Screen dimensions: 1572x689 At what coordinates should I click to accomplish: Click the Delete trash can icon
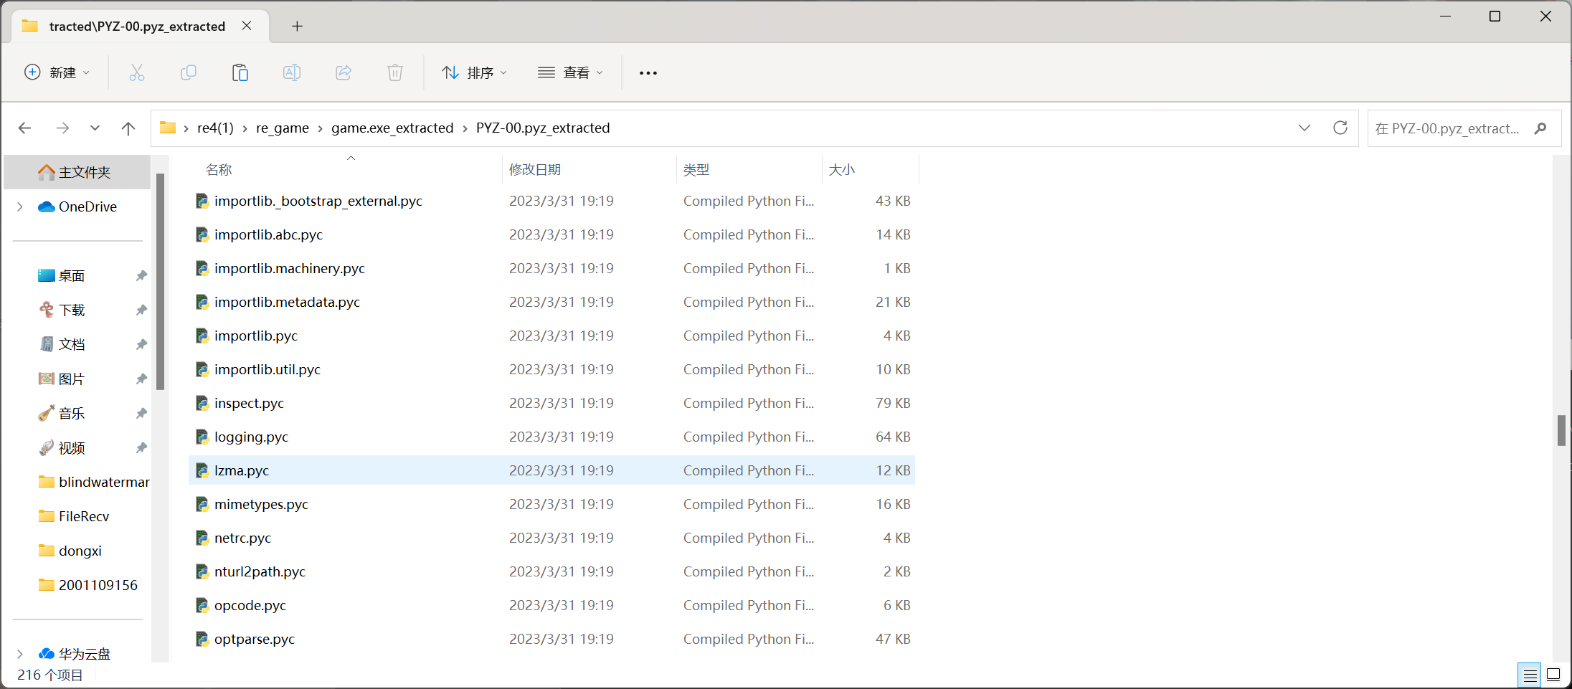point(395,72)
